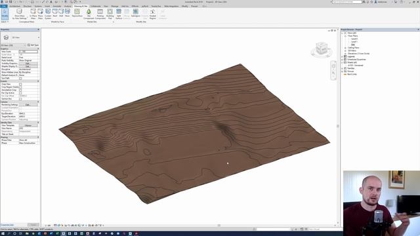Click the Properties help link
Viewport: 420px width, 236px height.
point(7,225)
